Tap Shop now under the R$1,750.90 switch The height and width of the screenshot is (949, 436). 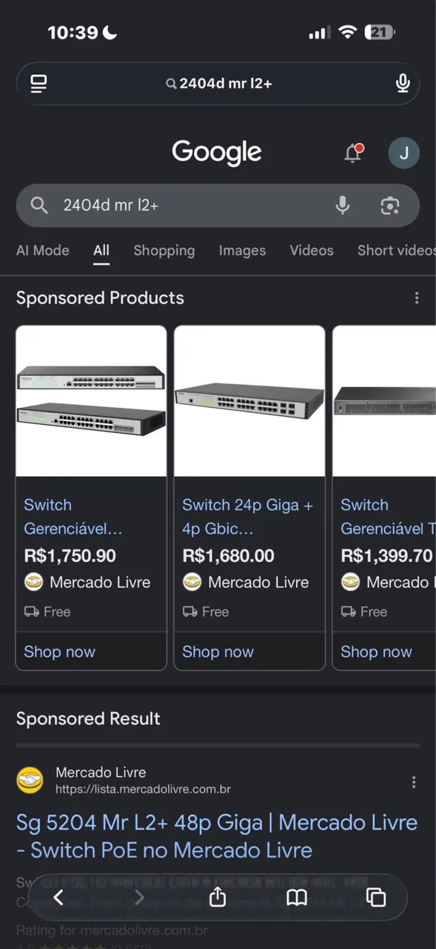click(x=60, y=652)
